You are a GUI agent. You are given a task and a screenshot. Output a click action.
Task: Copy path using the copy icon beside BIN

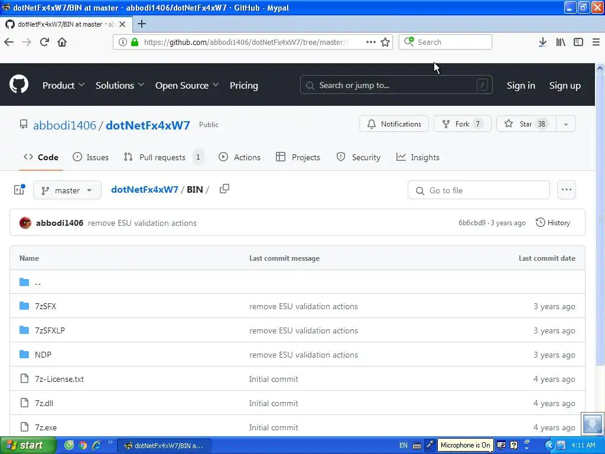click(x=224, y=189)
